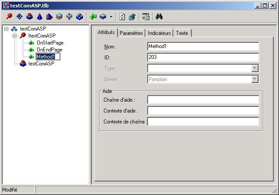Click the Chaîne d'aide input field
Screen dimensions: 279x195
pyautogui.click(x=203, y=100)
